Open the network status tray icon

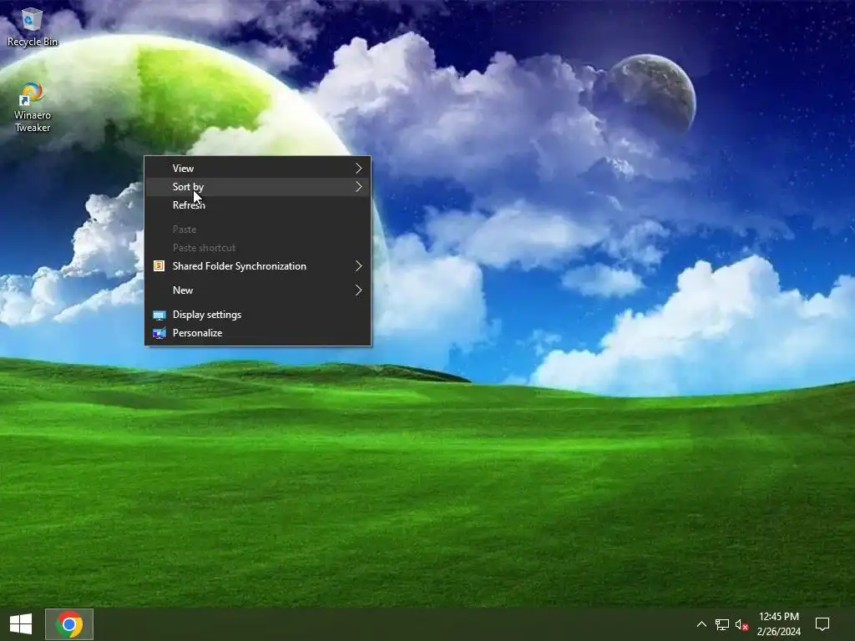722,624
